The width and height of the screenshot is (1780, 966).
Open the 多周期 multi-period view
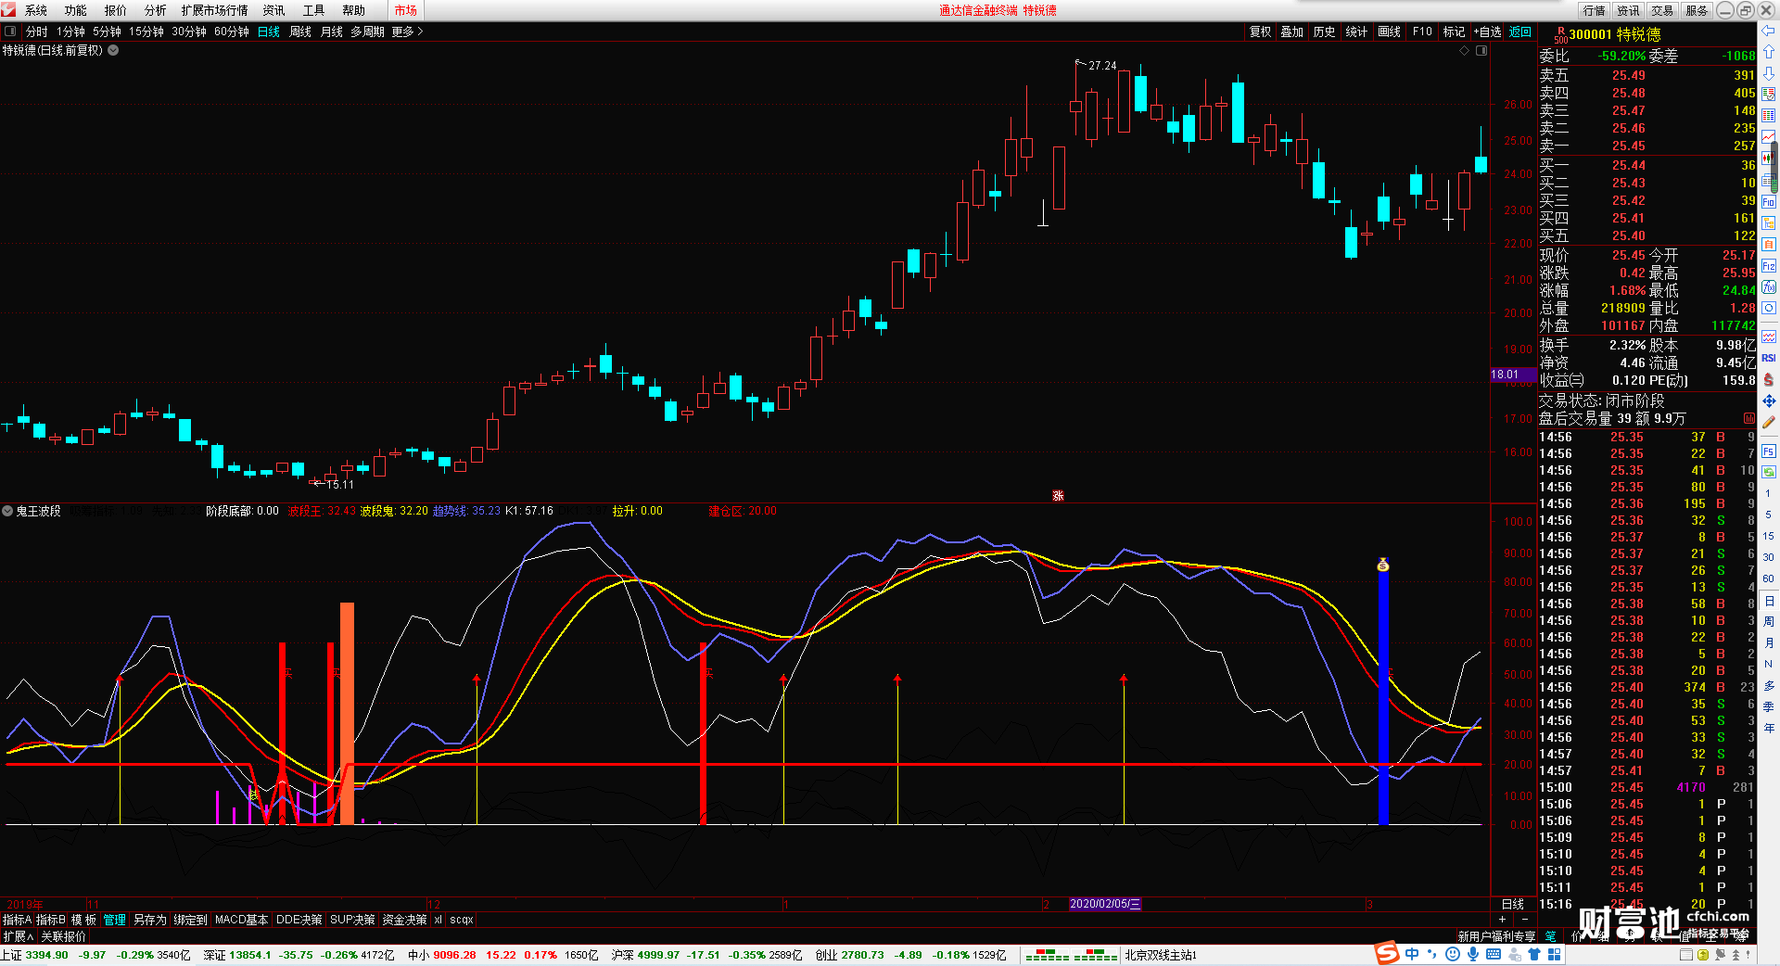point(367,32)
